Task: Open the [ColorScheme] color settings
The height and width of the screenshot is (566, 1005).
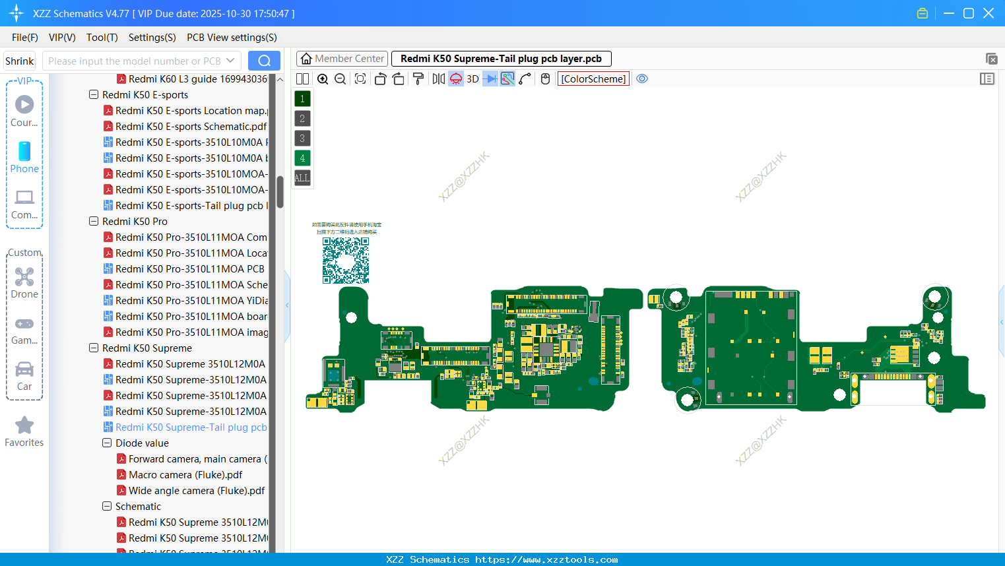Action: coord(593,79)
